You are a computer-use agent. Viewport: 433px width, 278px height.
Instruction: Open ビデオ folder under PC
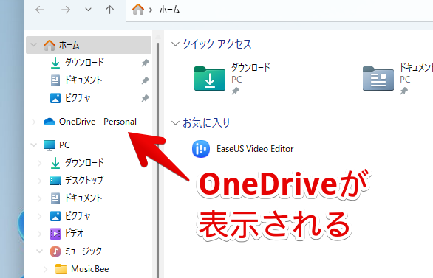pyautogui.click(x=74, y=233)
